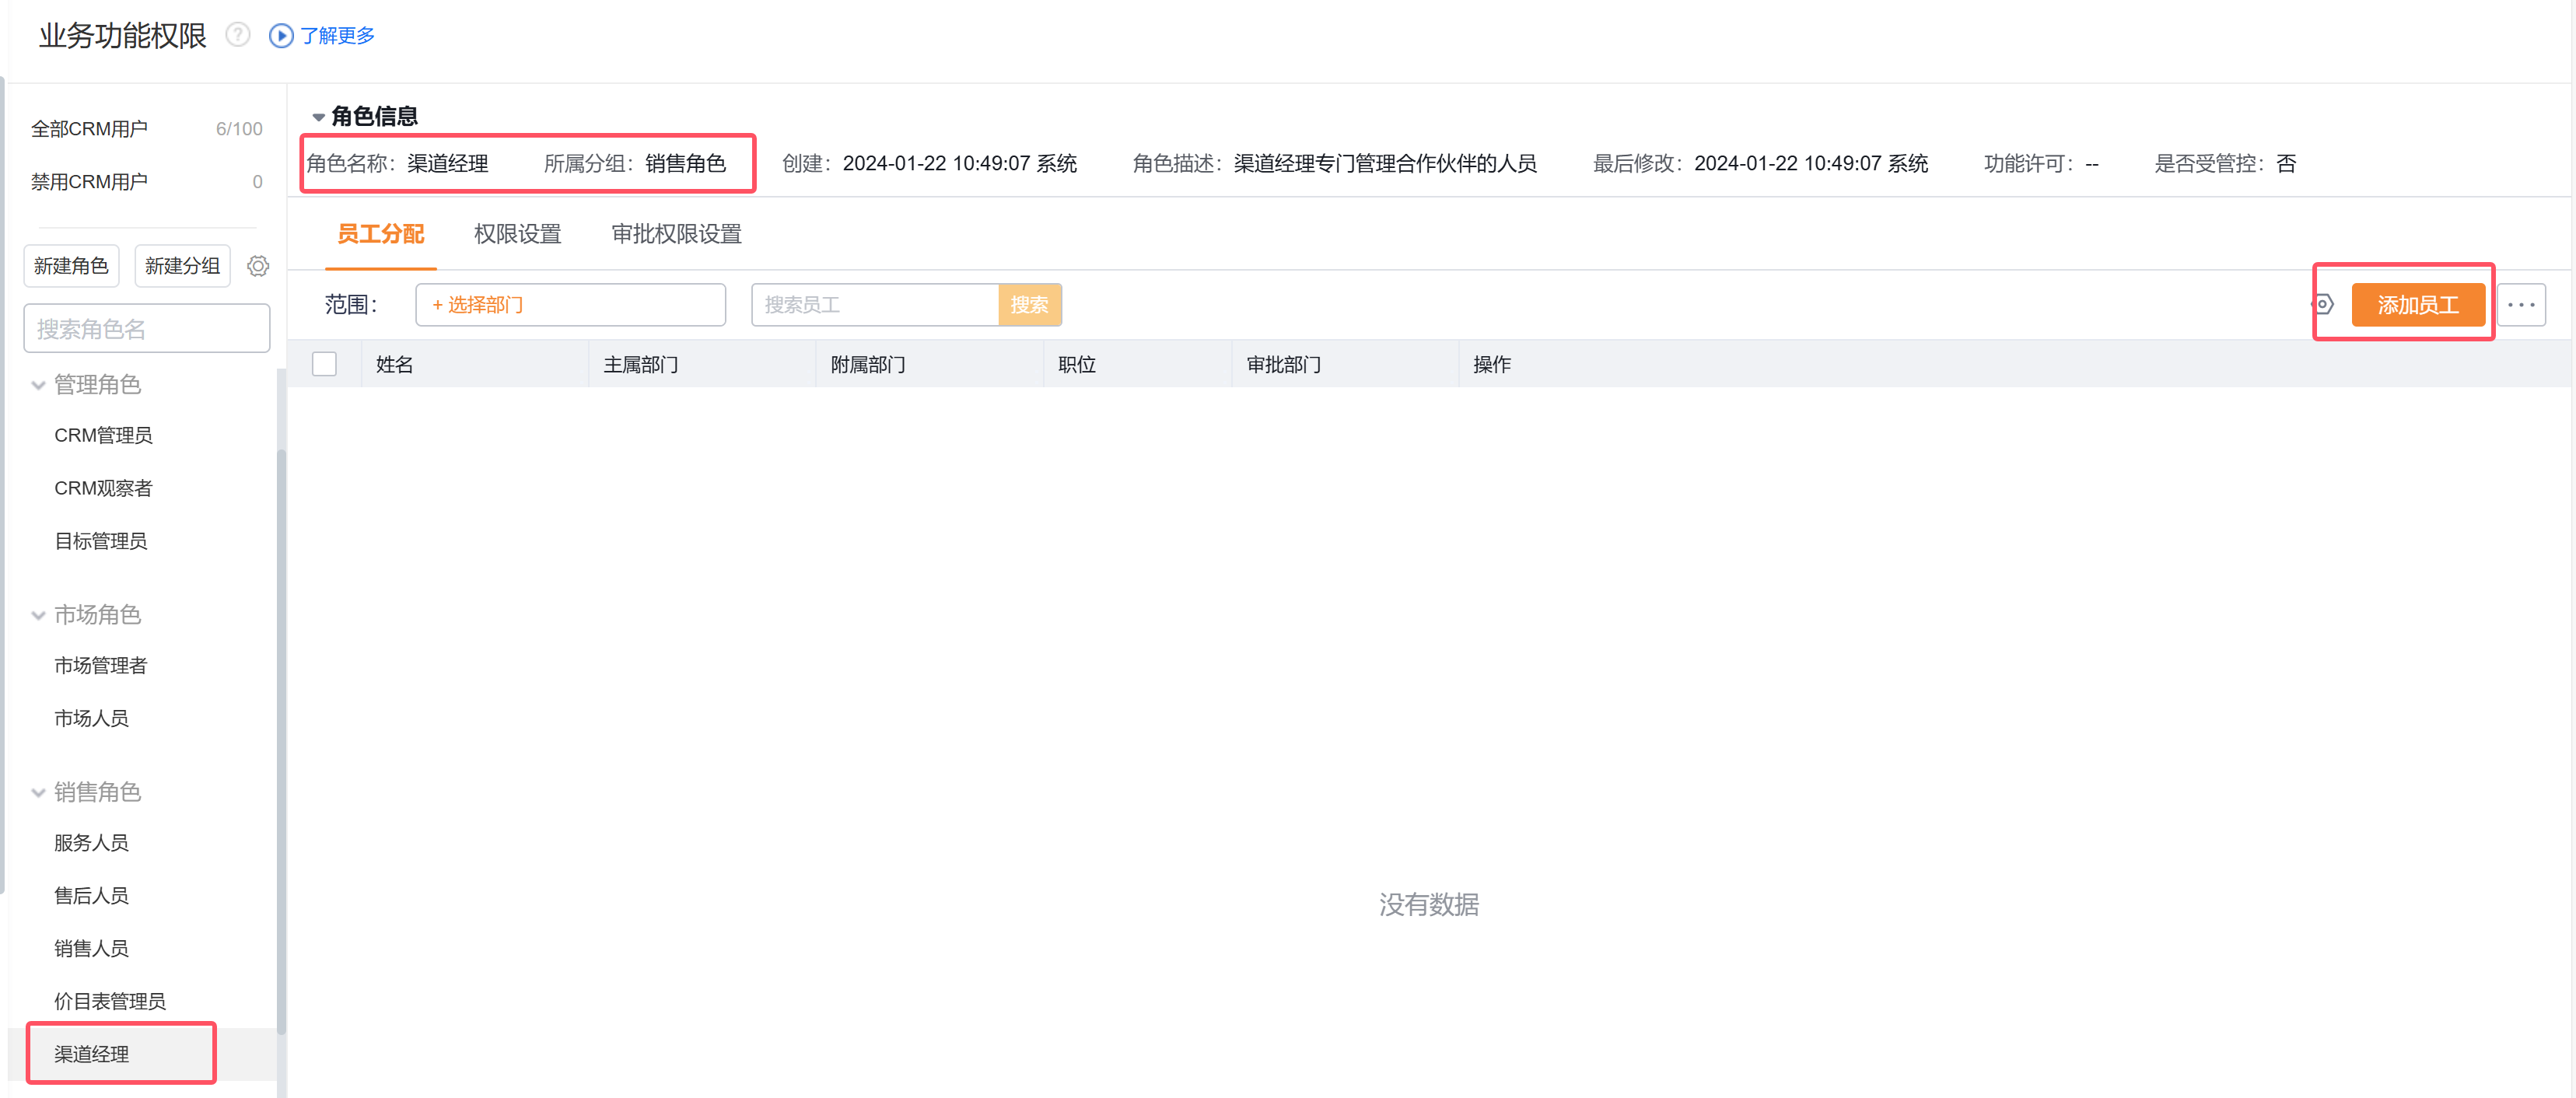
Task: Open the 了解更多 link
Action: 337,36
